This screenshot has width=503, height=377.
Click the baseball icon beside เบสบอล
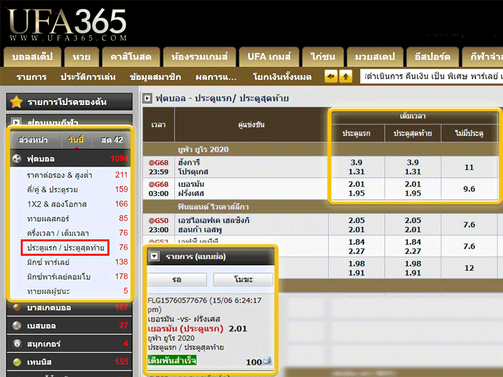pyautogui.click(x=17, y=325)
